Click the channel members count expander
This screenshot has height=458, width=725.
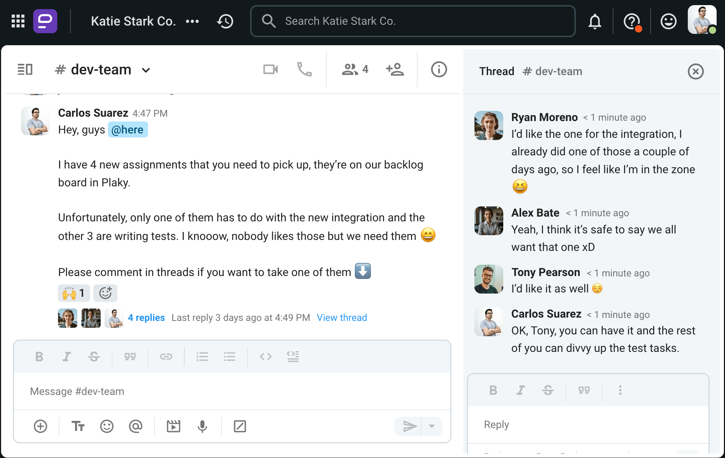point(354,70)
